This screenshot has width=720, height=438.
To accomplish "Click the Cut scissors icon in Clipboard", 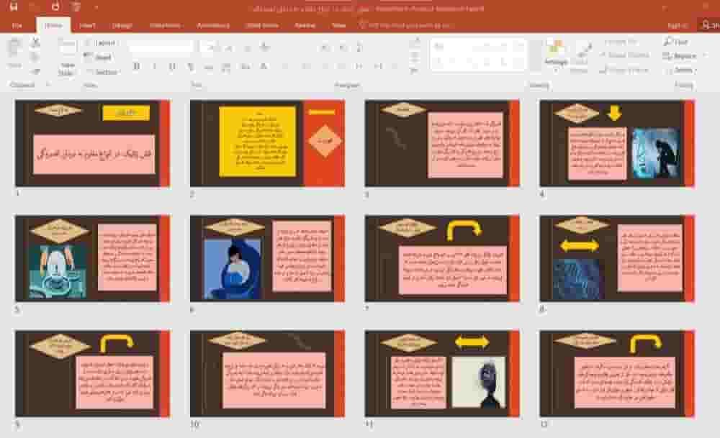I will [35, 42].
